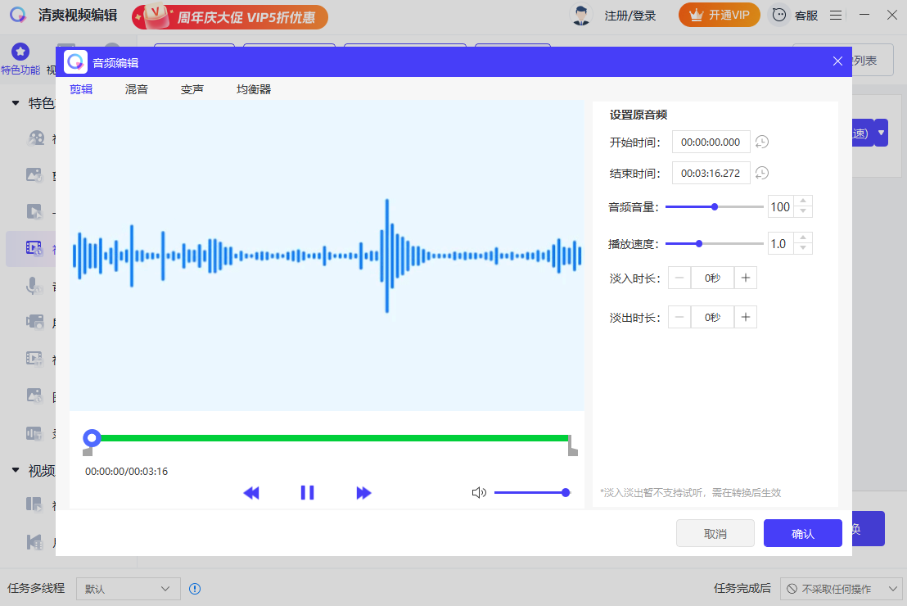Open the 不采取任何操作 dropdown
The height and width of the screenshot is (606, 907).
point(841,588)
